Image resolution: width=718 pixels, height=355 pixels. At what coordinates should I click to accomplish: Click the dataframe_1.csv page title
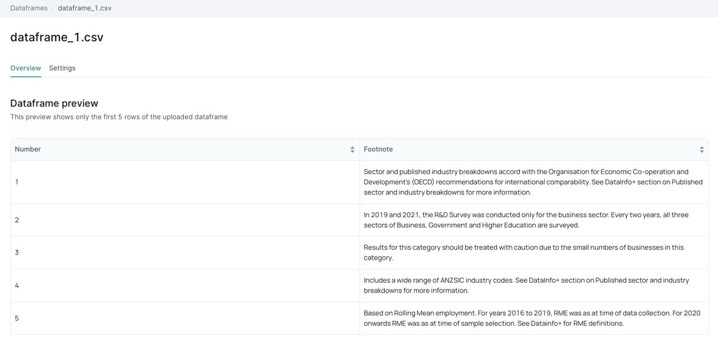(56, 37)
